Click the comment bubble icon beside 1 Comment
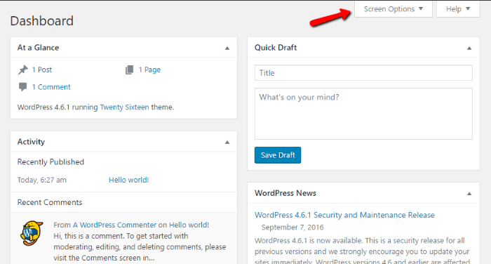The width and height of the screenshot is (491, 264). click(x=22, y=87)
